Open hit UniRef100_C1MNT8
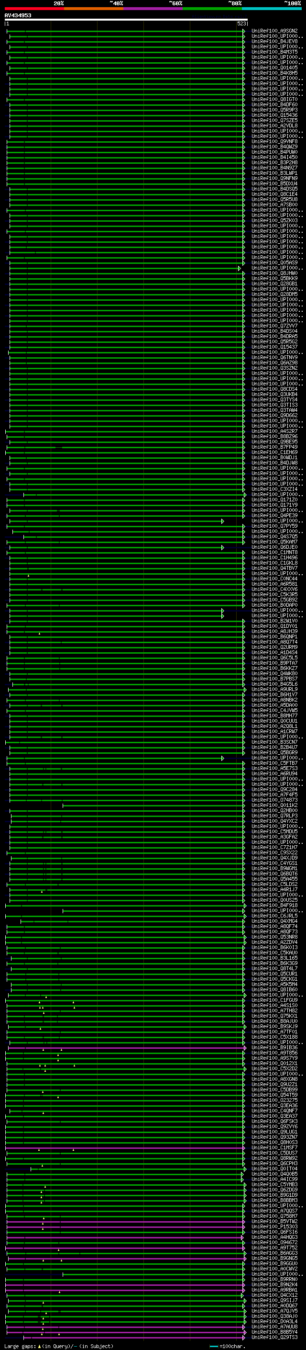The height and width of the screenshot is (1350, 306). pyautogui.click(x=274, y=552)
